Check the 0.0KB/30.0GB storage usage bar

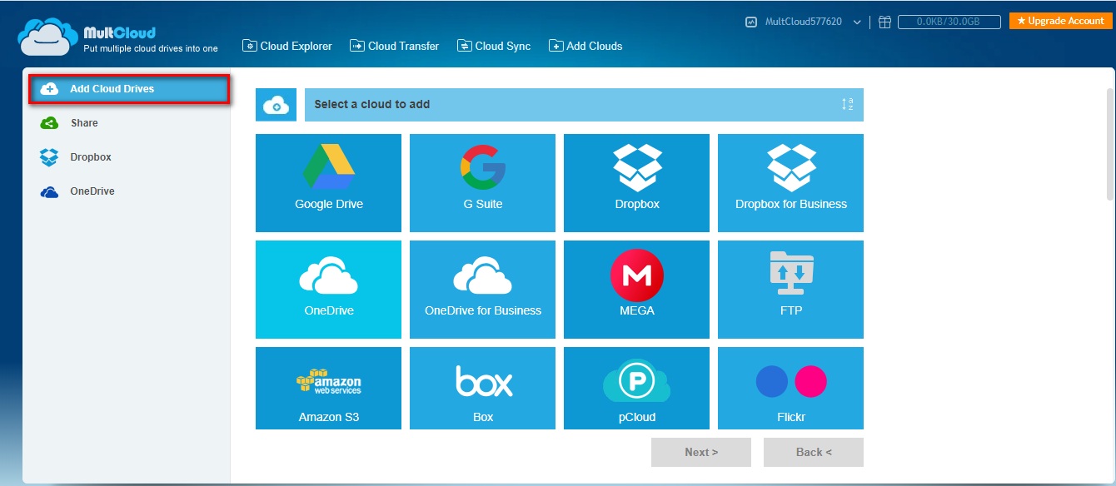click(x=948, y=22)
